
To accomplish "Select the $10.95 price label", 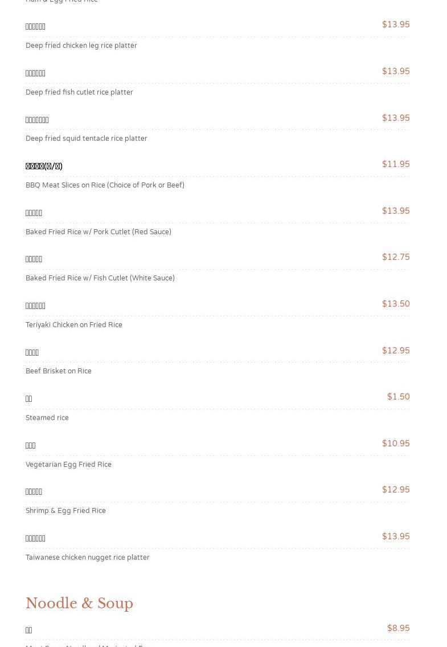I will click(395, 443).
